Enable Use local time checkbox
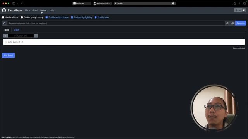Screen dimensions: 248x139 coord(3,17)
